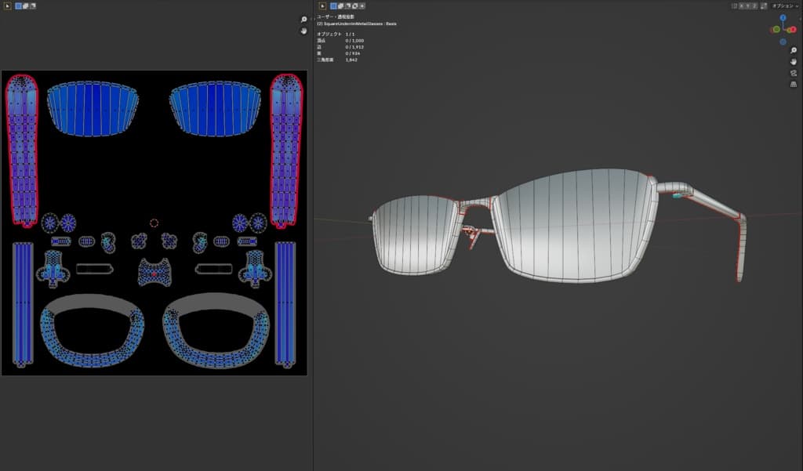
Task: Choose intersect selection mode in 3D viewport header
Action: pyautogui.click(x=362, y=5)
